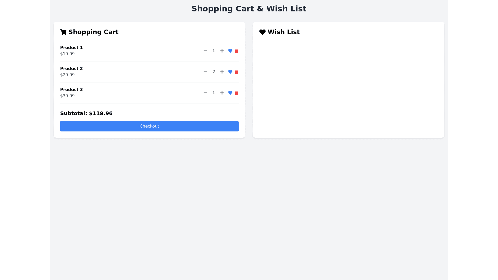Click heart icon beside Product 3
The image size is (498, 280).
[230, 93]
